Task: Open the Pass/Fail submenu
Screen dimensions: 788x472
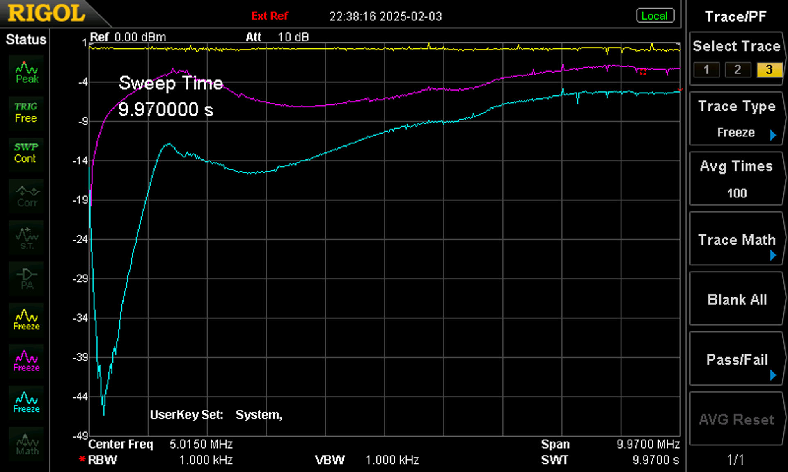Action: tap(737, 359)
